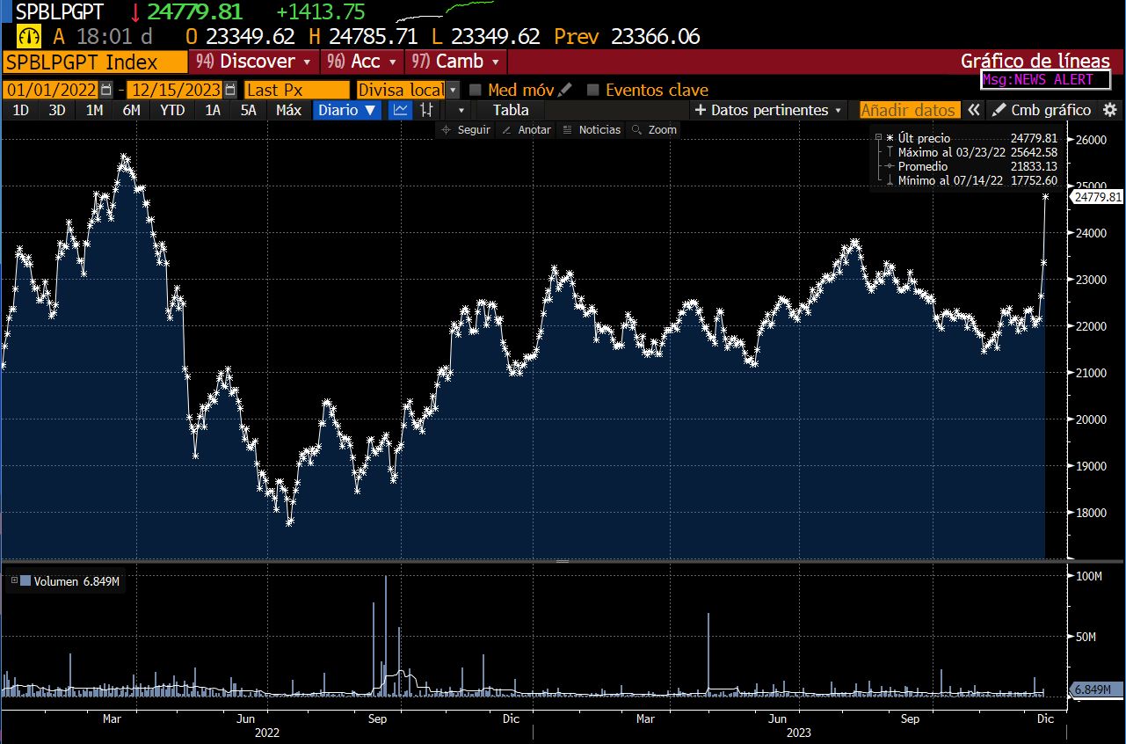Click the Añadir datos button
The width and height of the screenshot is (1126, 744).
pyautogui.click(x=908, y=110)
